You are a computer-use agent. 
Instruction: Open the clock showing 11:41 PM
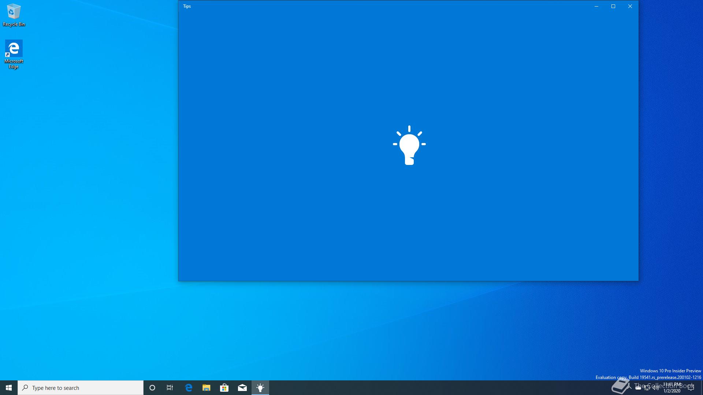click(672, 388)
